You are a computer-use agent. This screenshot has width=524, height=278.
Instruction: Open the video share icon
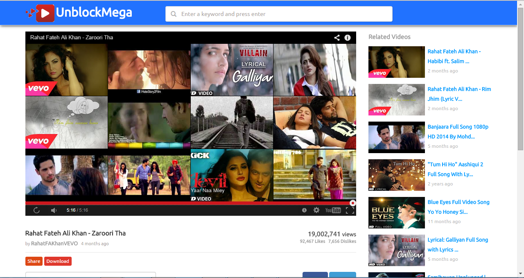tap(337, 38)
